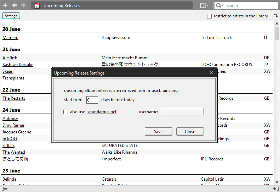Image resolution: width=280 pixels, height=192 pixels.
Task: Open the soundamus.net link
Action: coord(102,112)
